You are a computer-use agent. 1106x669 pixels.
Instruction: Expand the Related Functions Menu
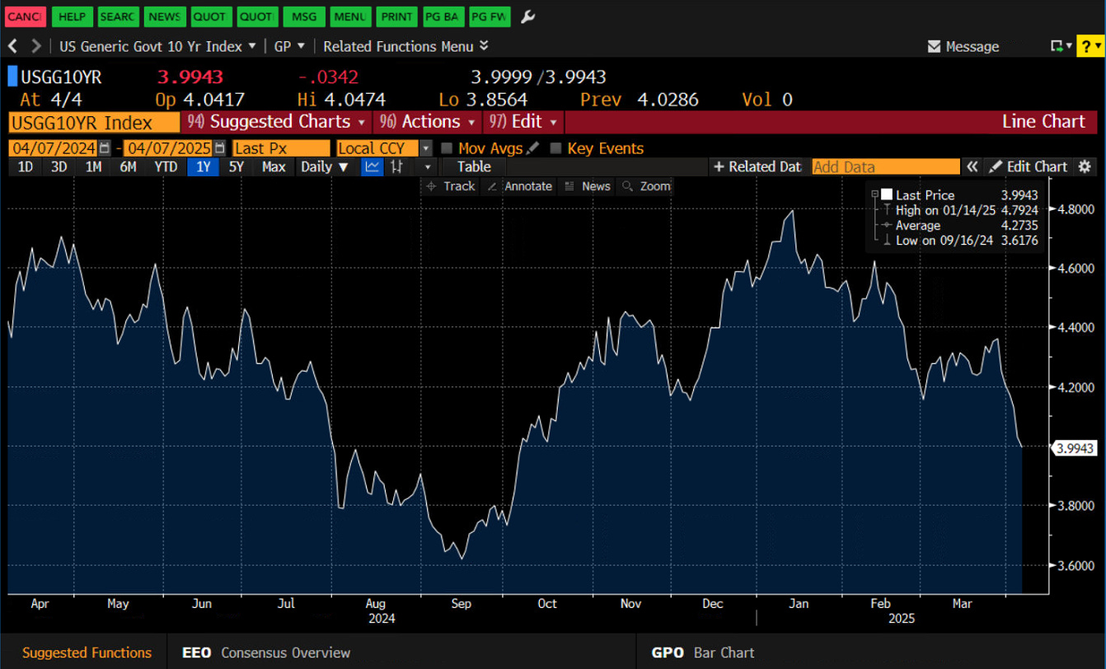405,46
